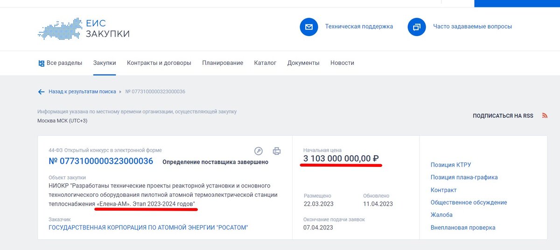This screenshot has height=250, width=560.
Task: Click the Обновлено label
Action: [x=376, y=196]
